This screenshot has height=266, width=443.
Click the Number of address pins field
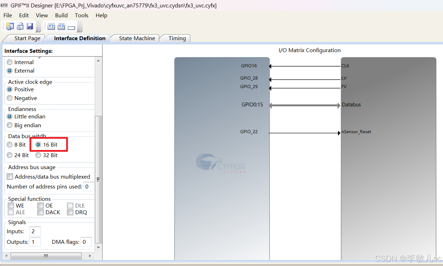pyautogui.click(x=89, y=187)
